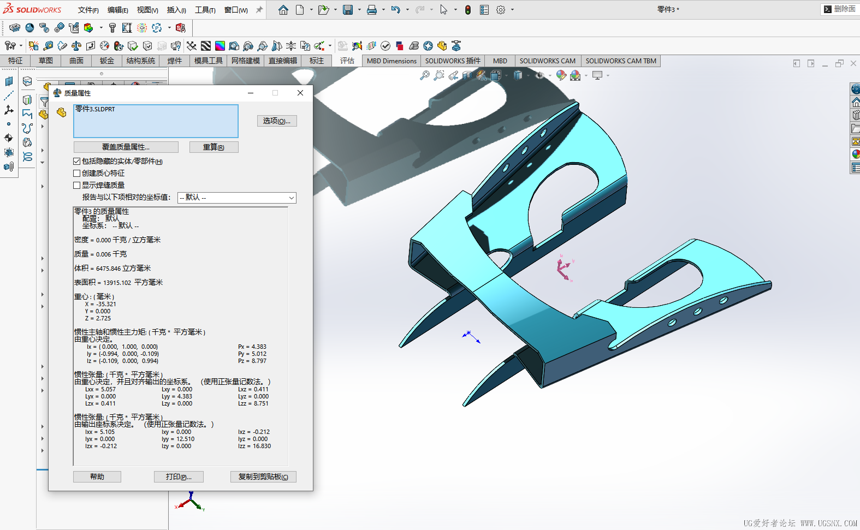This screenshot has height=530, width=860.
Task: Open the 工具(T) menu
Action: (205, 10)
